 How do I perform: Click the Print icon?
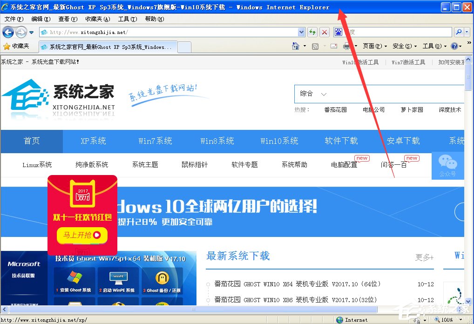346,46
